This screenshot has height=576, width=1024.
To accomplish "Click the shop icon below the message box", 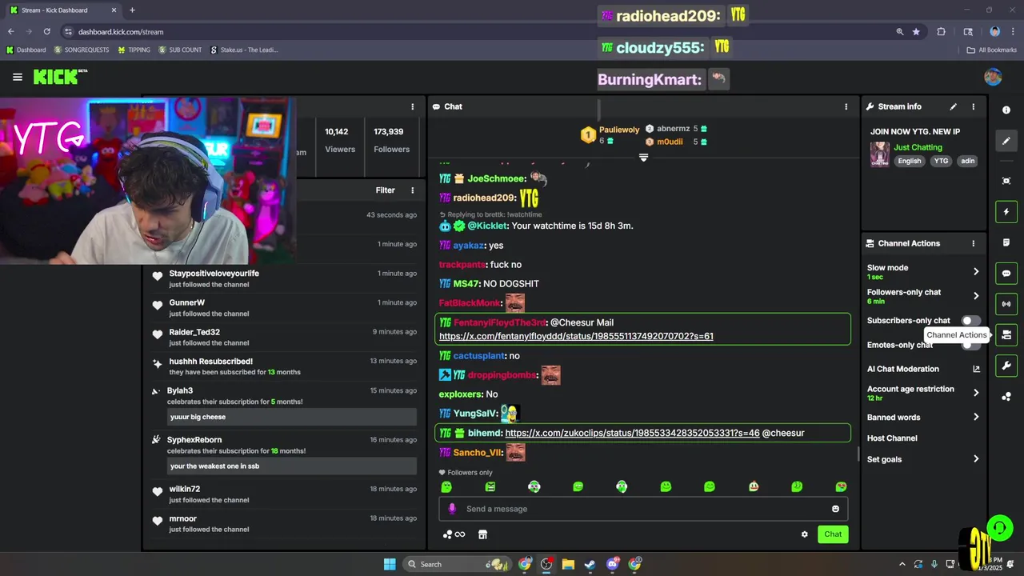I will [x=482, y=534].
